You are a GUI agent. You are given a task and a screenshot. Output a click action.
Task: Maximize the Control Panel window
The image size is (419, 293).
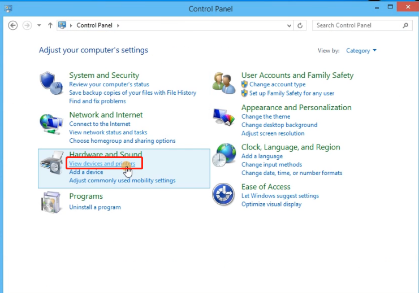(390, 7)
